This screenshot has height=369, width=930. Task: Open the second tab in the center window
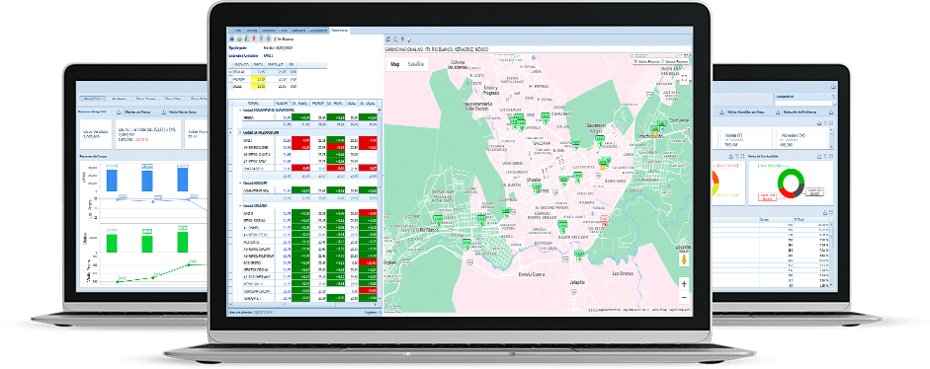(x=251, y=30)
